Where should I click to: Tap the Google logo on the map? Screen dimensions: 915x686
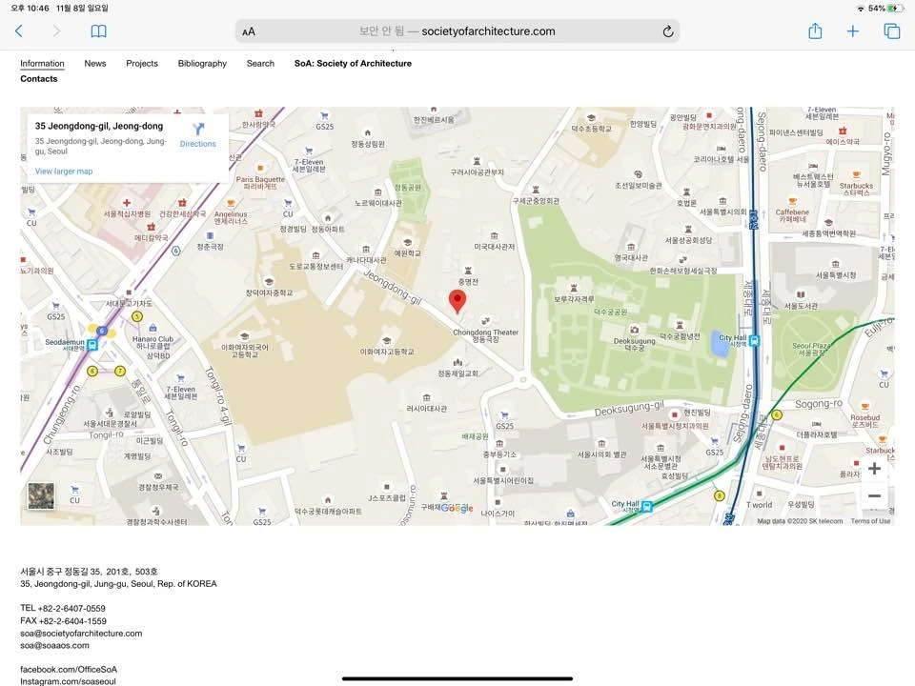457,508
